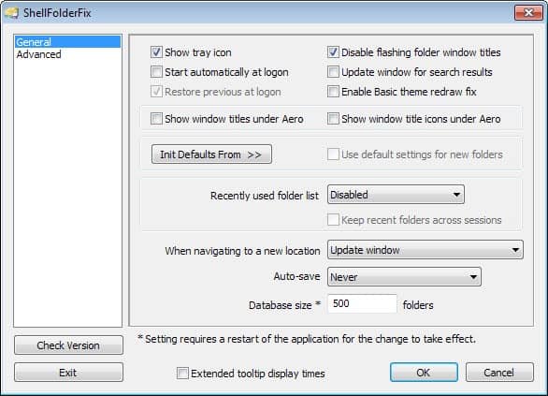The width and height of the screenshot is (548, 396).
Task: Select General in the category list
Action: coord(68,41)
